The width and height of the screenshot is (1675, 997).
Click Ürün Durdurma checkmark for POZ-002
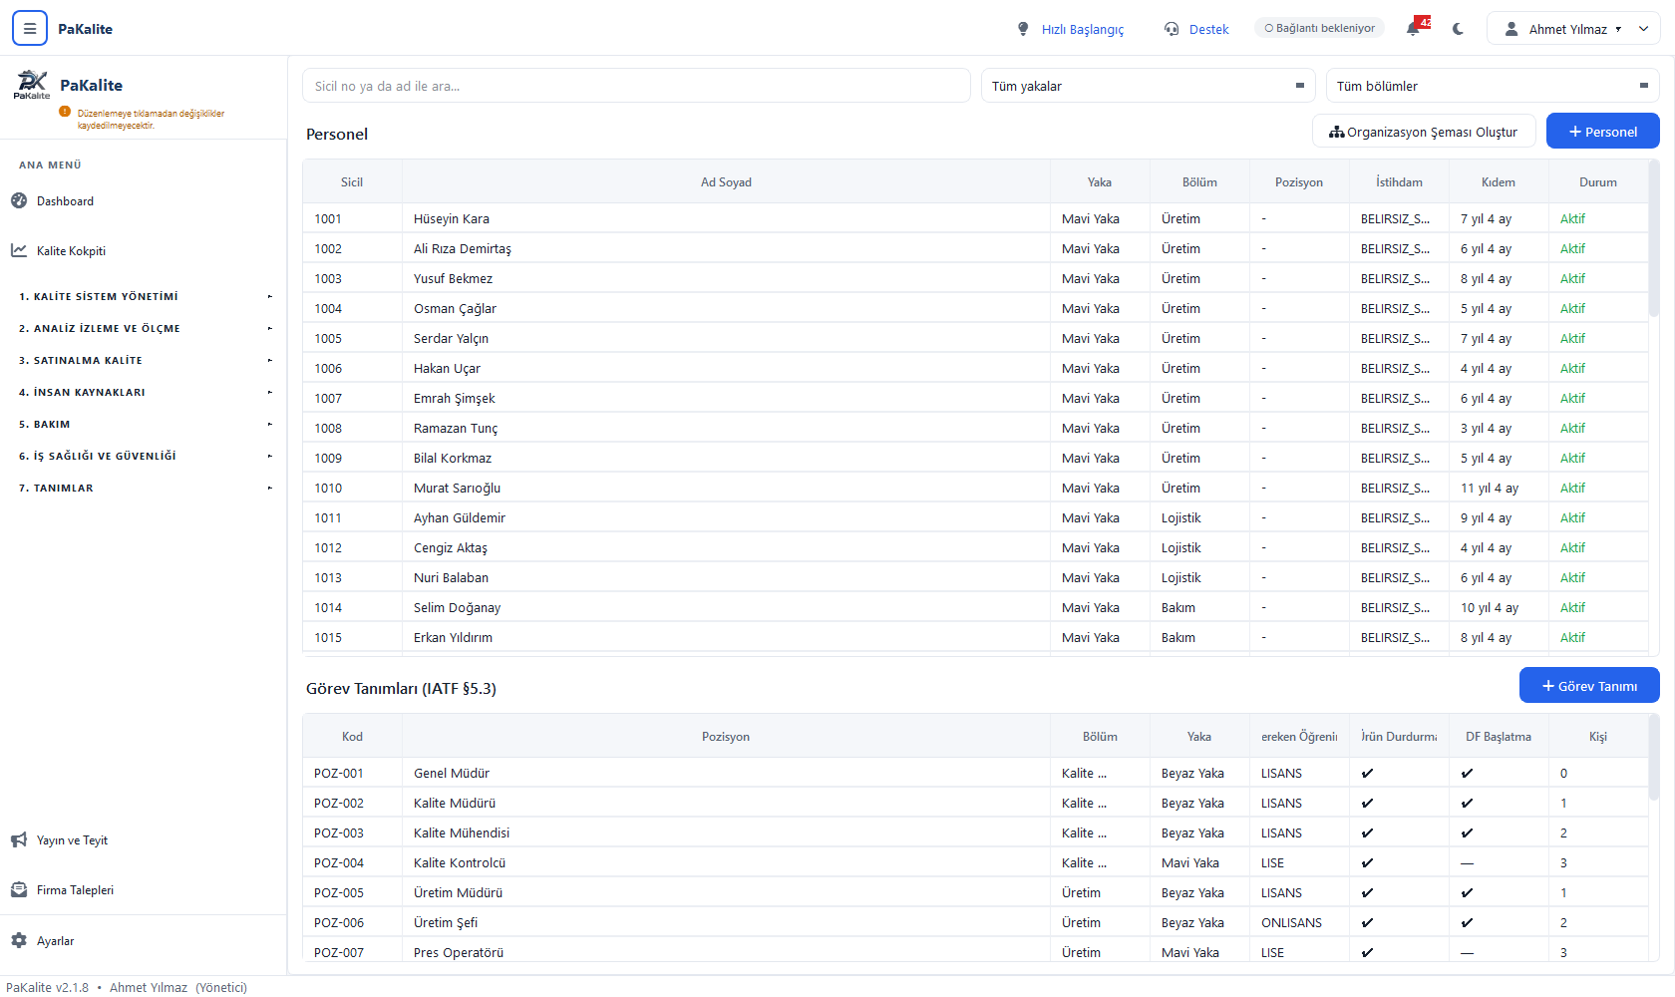coord(1367,804)
